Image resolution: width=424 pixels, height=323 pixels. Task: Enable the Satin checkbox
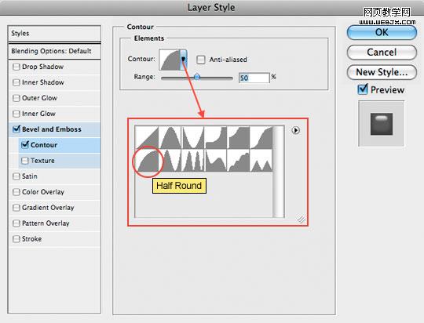point(16,176)
